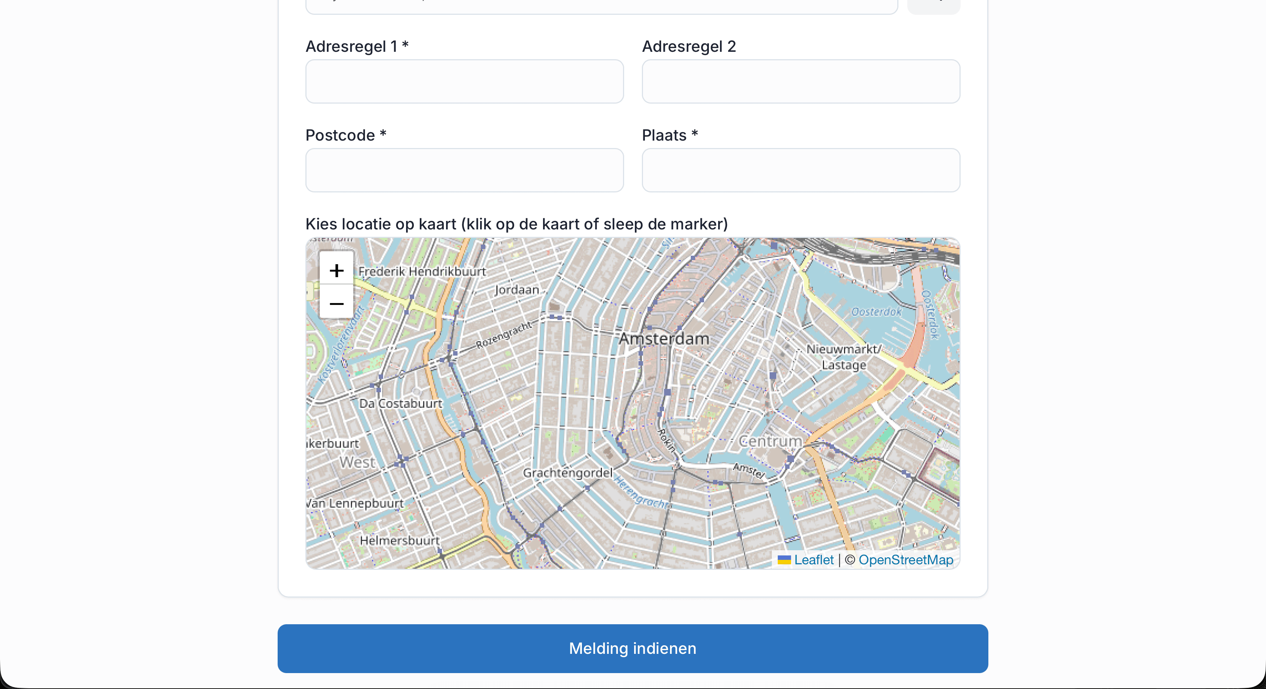Click the West district label
This screenshot has width=1266, height=689.
[x=357, y=462]
